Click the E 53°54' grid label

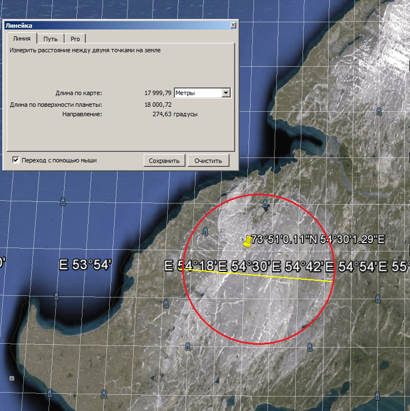pos(85,265)
